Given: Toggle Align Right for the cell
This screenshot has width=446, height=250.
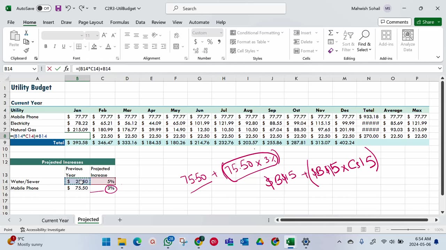Looking at the screenshot, I should click(x=145, y=46).
